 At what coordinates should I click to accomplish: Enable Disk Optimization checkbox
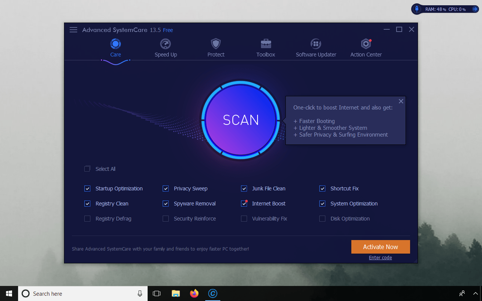pos(322,219)
